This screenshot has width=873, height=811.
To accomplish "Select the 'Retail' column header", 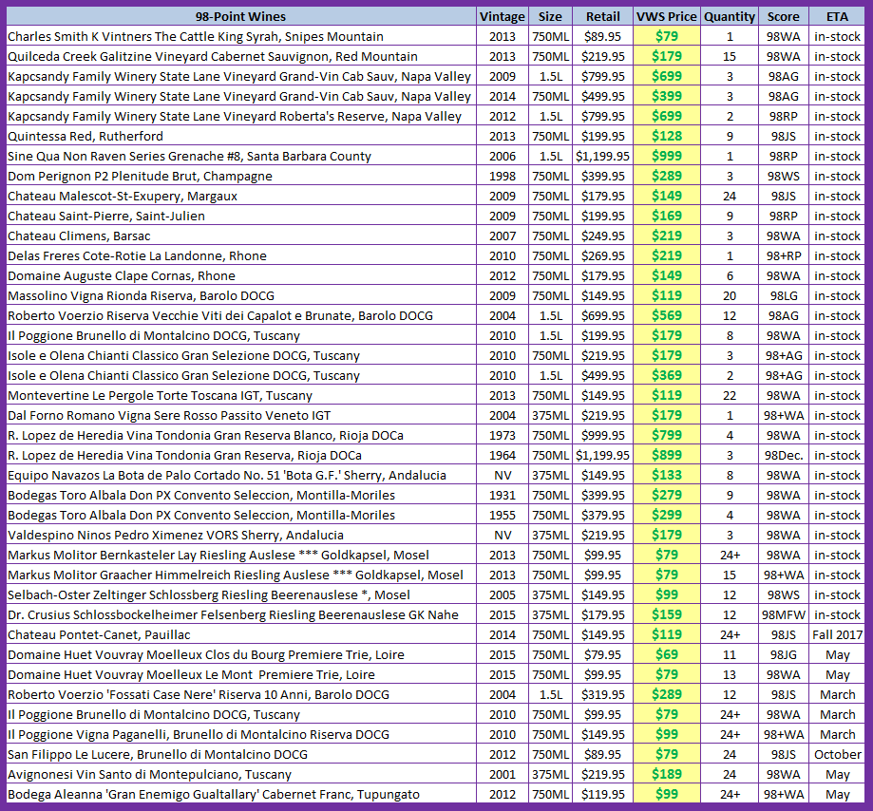I will pyautogui.click(x=602, y=17).
